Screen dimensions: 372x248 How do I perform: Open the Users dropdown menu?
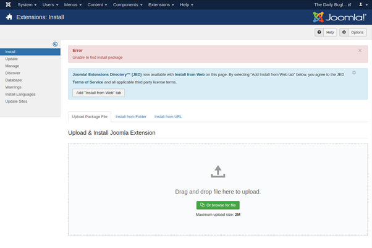coord(50,5)
